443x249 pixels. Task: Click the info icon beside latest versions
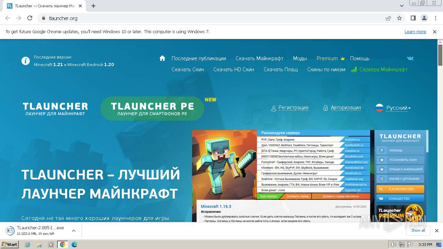26,61
